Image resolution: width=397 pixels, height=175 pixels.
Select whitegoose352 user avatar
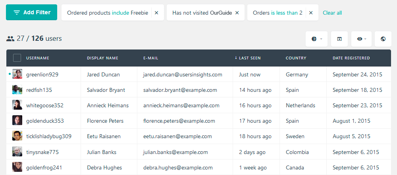[17, 105]
